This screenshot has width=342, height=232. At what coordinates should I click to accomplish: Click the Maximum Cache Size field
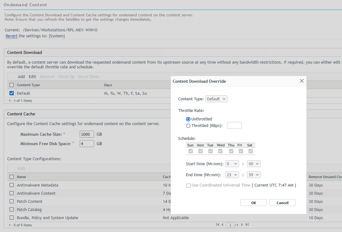(87, 134)
